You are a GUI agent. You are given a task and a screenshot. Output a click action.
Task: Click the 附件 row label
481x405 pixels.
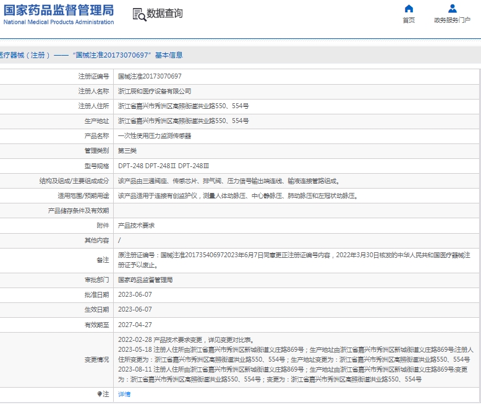click(x=103, y=226)
